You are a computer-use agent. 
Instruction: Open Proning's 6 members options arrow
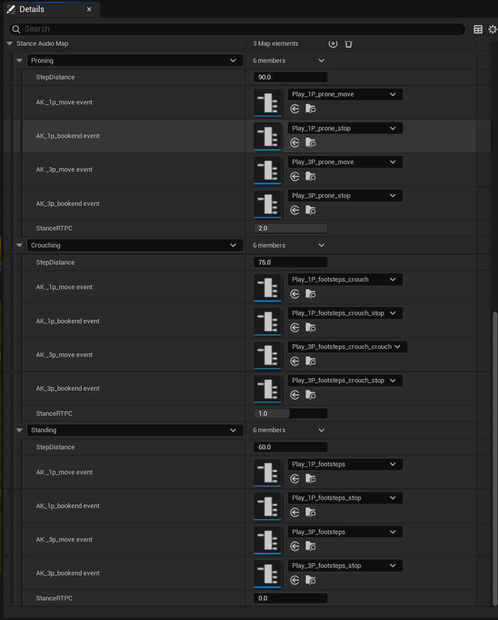322,61
